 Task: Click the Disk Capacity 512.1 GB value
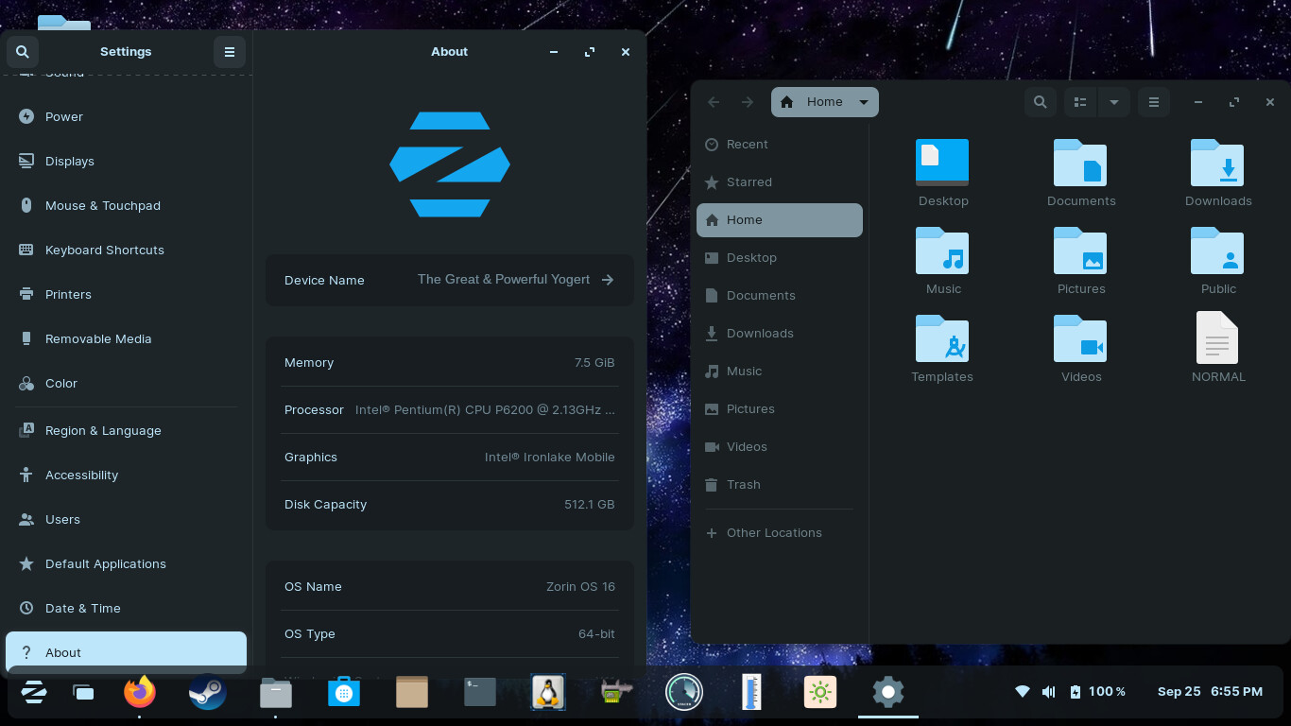[x=590, y=505]
